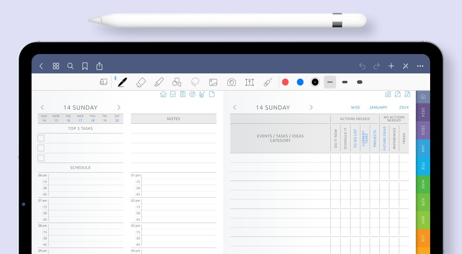
Task: Pick the red pen color swatch
Action: point(286,82)
